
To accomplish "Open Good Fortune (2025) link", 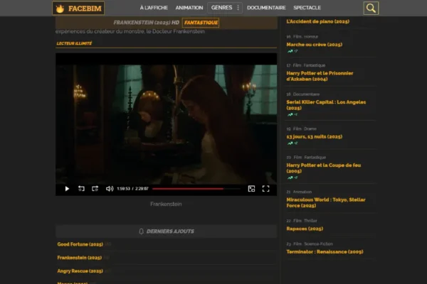I will (80, 244).
